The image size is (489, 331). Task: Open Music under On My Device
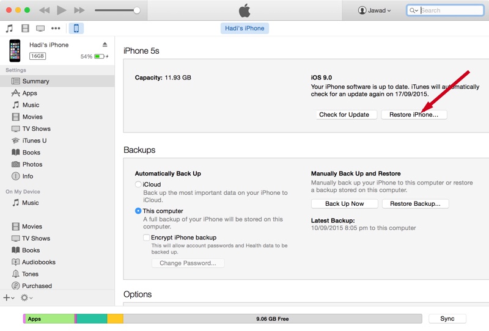tap(57, 203)
